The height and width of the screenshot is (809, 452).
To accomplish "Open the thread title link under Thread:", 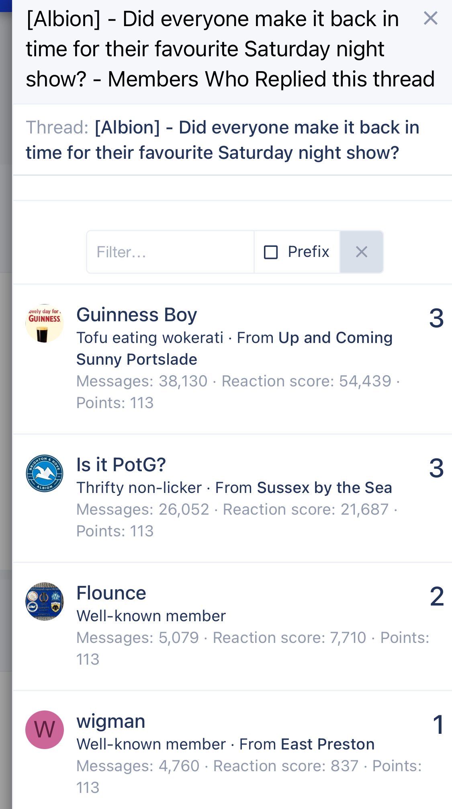I will (x=223, y=140).
